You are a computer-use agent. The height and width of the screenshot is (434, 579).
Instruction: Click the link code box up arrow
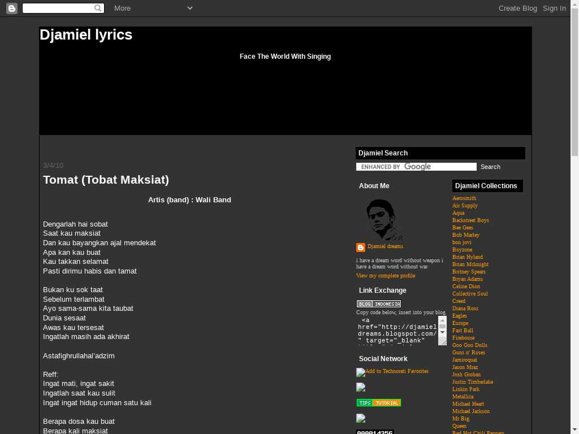pos(442,320)
